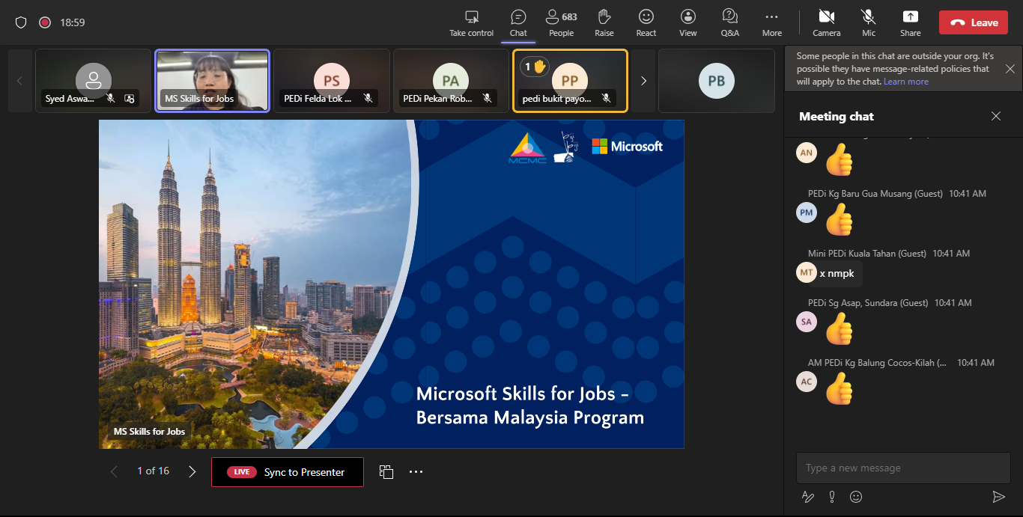
Task: Change the meeting View
Action: coord(687,23)
